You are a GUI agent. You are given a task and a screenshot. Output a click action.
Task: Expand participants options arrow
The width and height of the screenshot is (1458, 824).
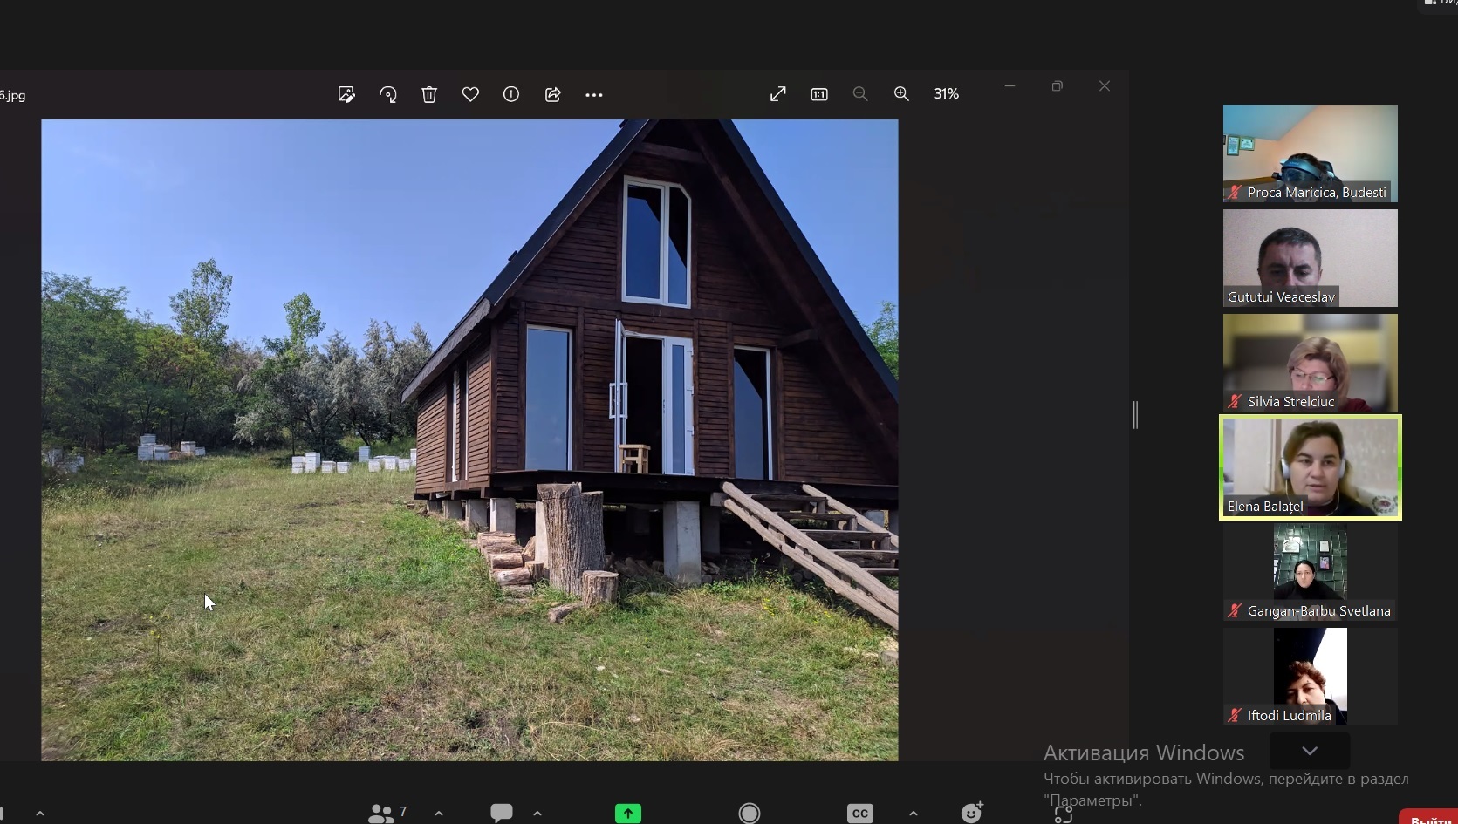(x=439, y=813)
